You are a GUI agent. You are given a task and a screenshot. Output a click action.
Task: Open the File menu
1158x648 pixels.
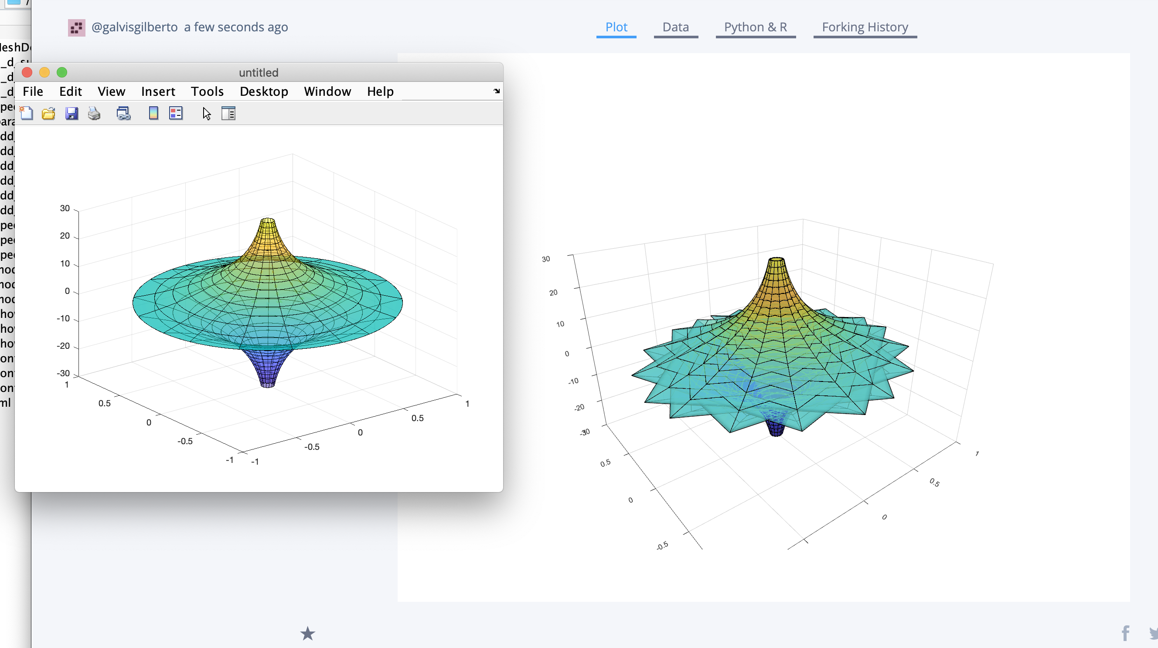[33, 91]
